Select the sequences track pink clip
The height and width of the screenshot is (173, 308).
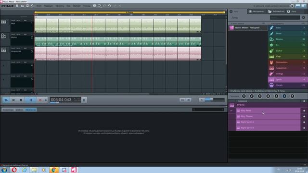point(117,53)
